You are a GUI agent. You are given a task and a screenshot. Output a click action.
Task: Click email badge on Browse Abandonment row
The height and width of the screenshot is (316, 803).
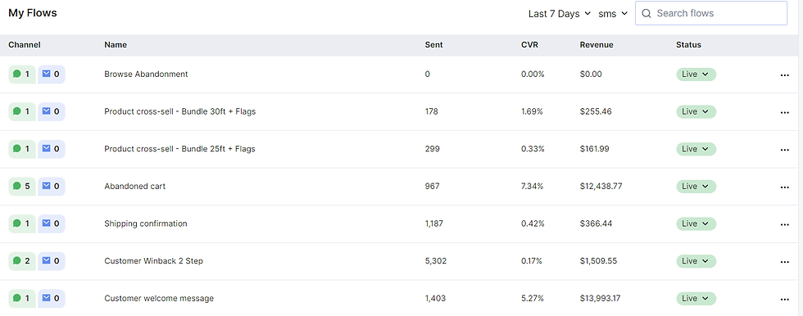tap(51, 74)
